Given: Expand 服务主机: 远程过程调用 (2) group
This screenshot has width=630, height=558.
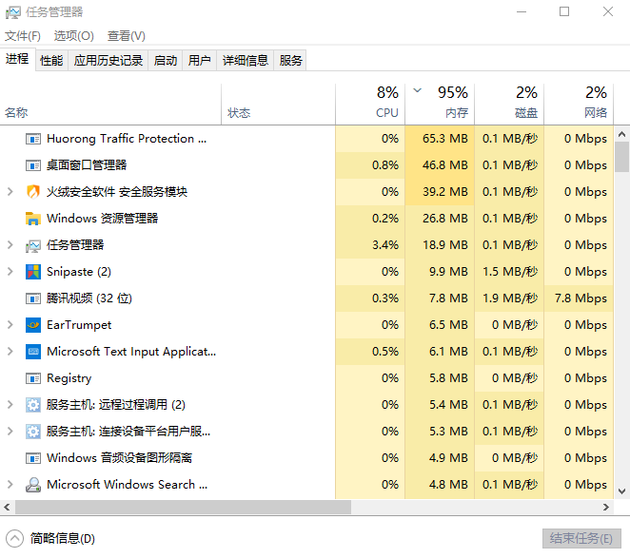Looking at the screenshot, I should click(x=10, y=405).
